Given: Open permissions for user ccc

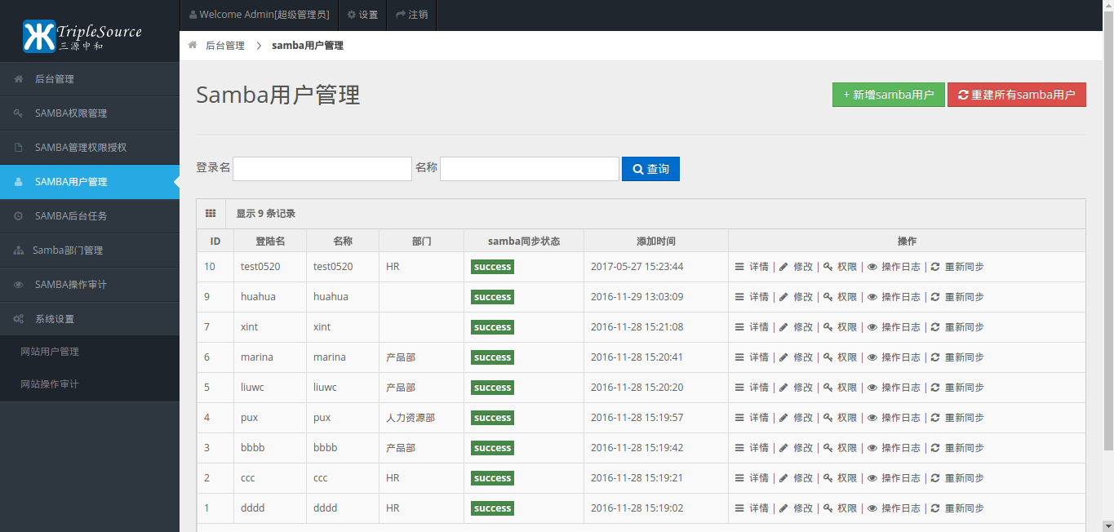Looking at the screenshot, I should click(841, 478).
